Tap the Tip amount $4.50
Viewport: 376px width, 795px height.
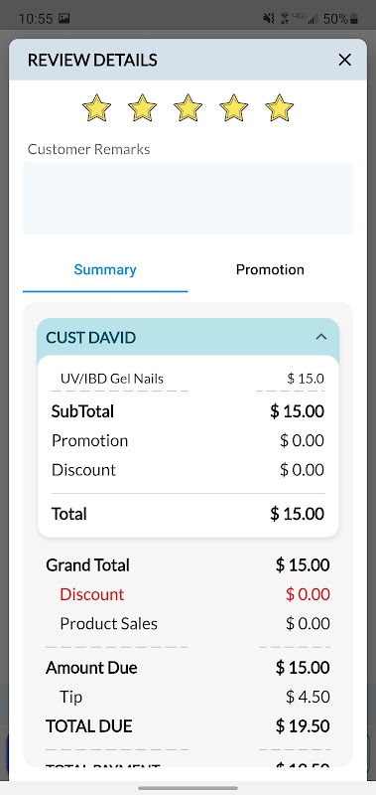tap(308, 698)
